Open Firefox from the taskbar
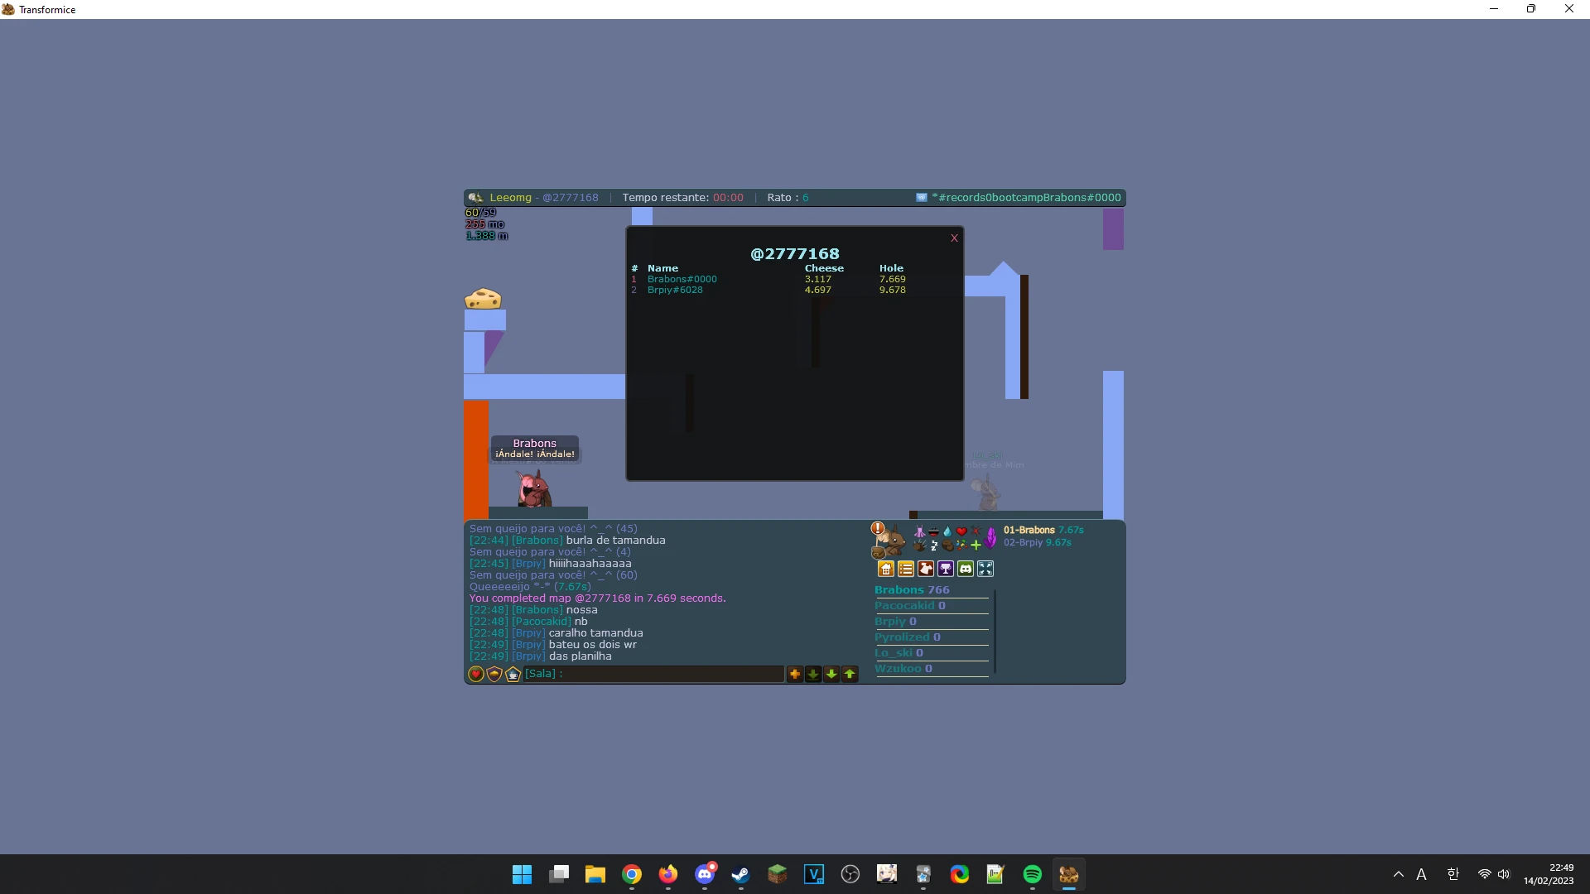The image size is (1590, 894). coord(668,875)
